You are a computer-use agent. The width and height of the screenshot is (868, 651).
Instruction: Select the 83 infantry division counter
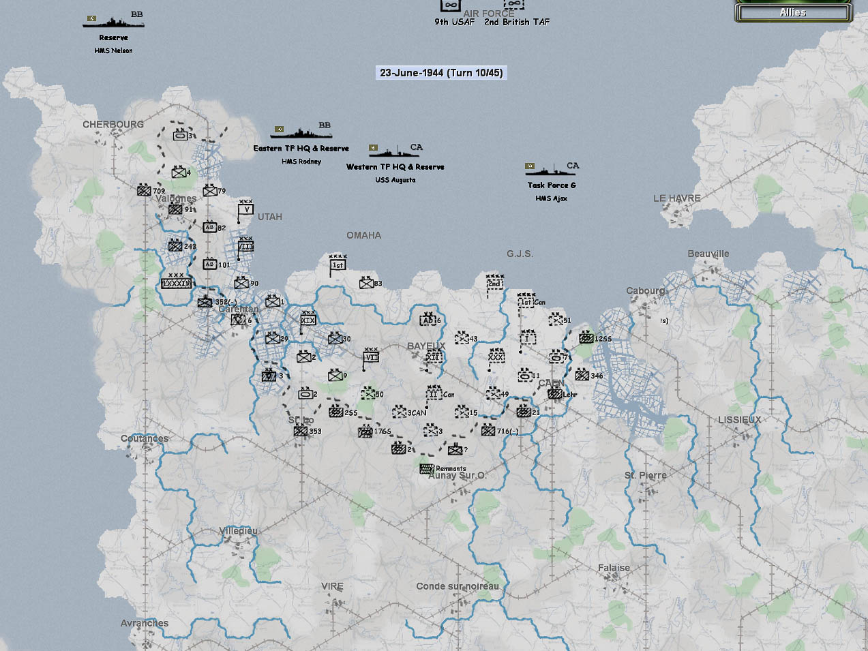pos(366,282)
